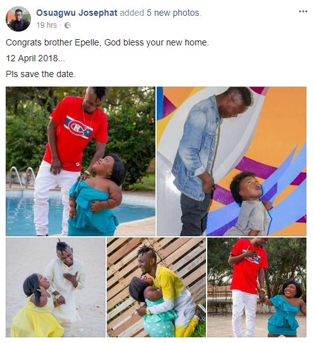Click the 'added' text in post header
The height and width of the screenshot is (343, 314).
coord(132,13)
